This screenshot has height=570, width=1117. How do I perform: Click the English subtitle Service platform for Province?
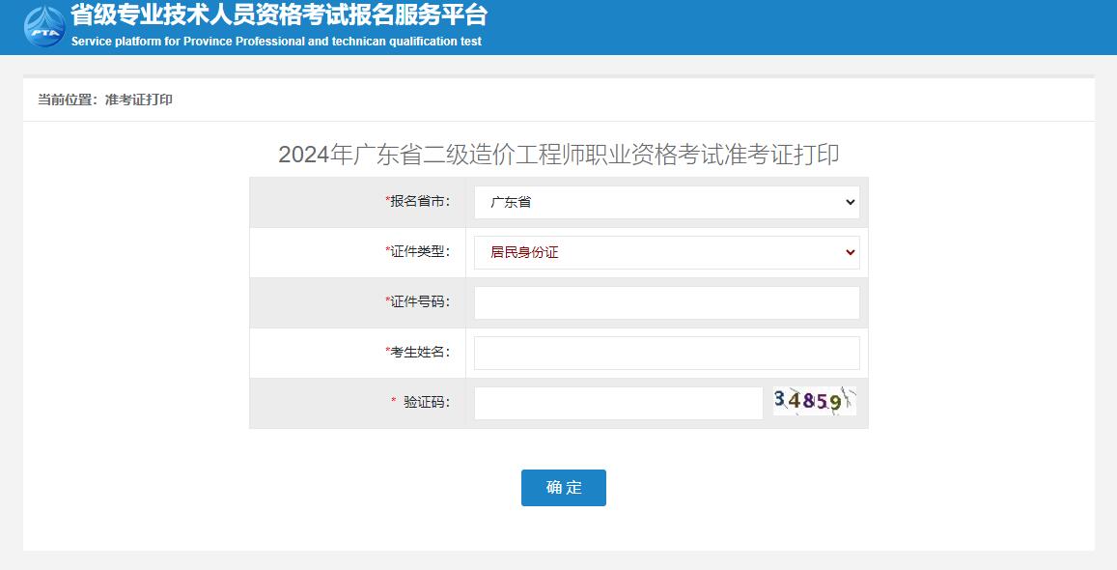(x=276, y=42)
